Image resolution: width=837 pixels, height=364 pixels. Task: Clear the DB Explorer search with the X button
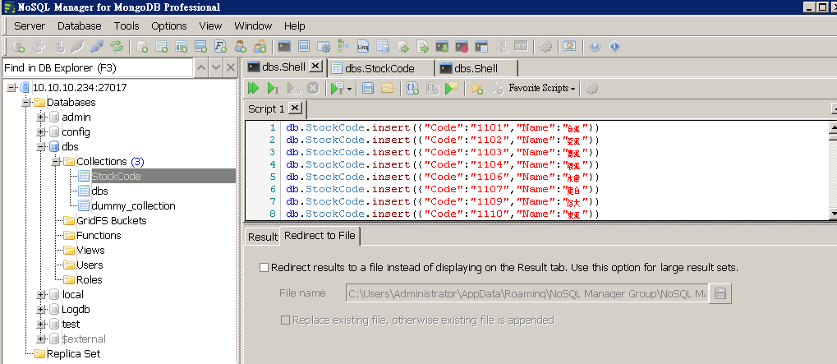pos(230,67)
